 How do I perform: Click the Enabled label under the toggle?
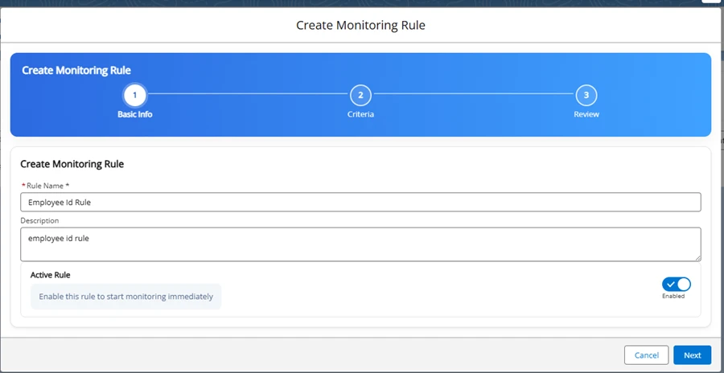pos(673,297)
